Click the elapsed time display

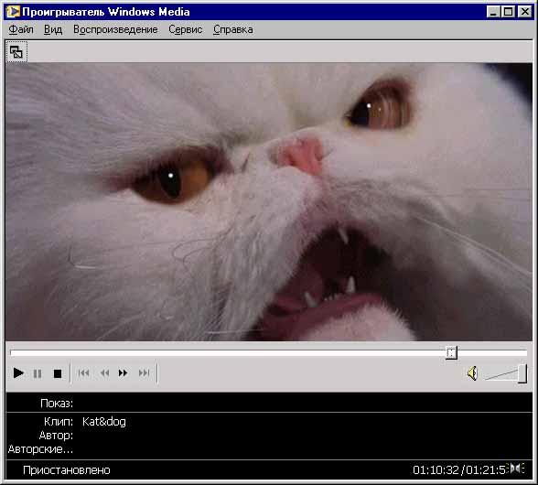[436, 469]
